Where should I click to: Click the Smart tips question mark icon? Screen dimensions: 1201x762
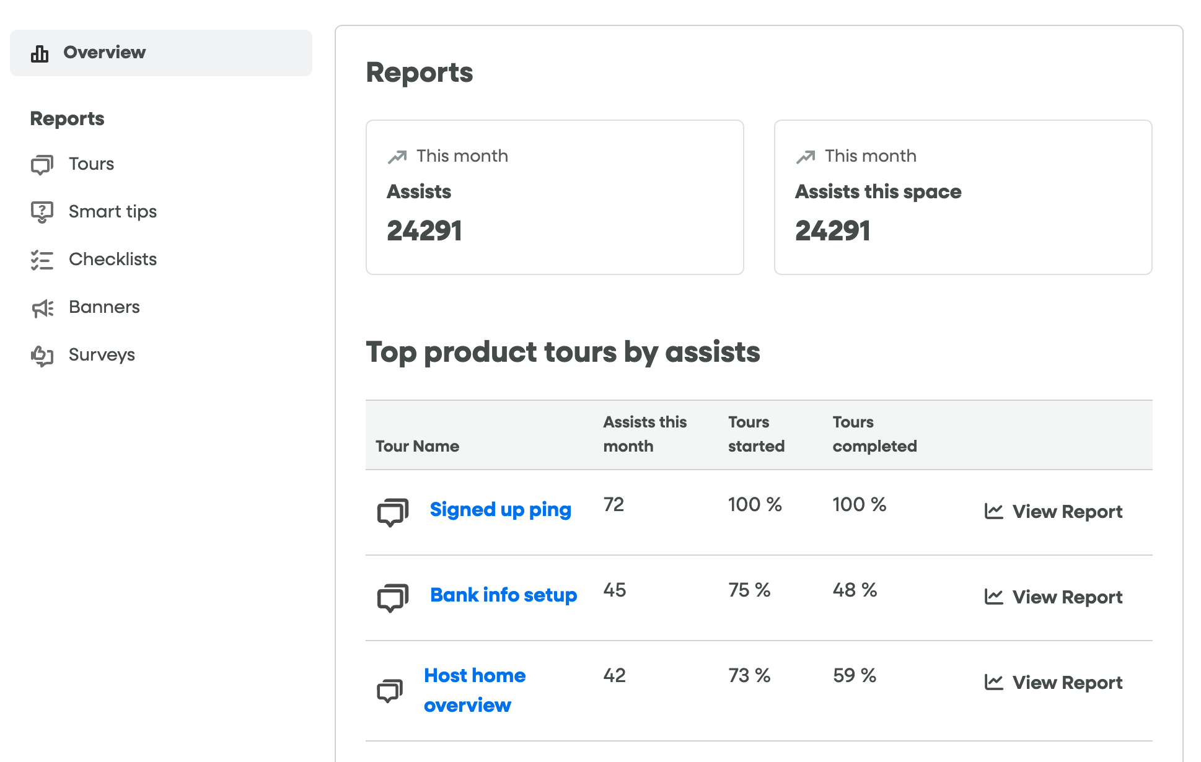(42, 212)
